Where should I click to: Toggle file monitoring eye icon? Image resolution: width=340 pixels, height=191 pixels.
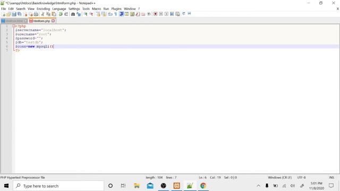149,14
